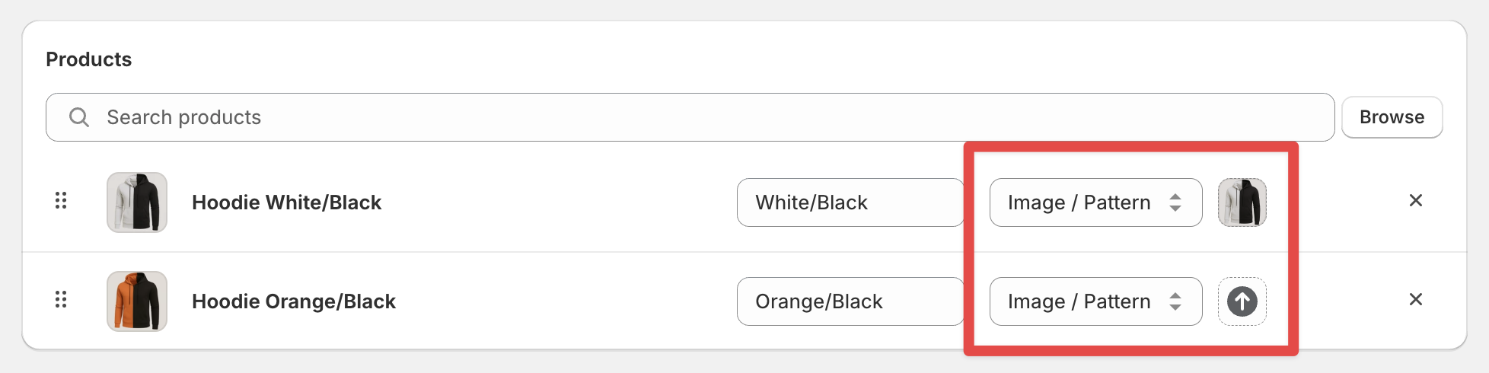Click the up-down arrows on the White/Black swatch type selector

point(1175,202)
